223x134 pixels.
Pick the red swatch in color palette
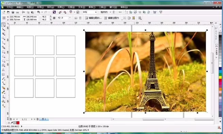tap(220, 80)
